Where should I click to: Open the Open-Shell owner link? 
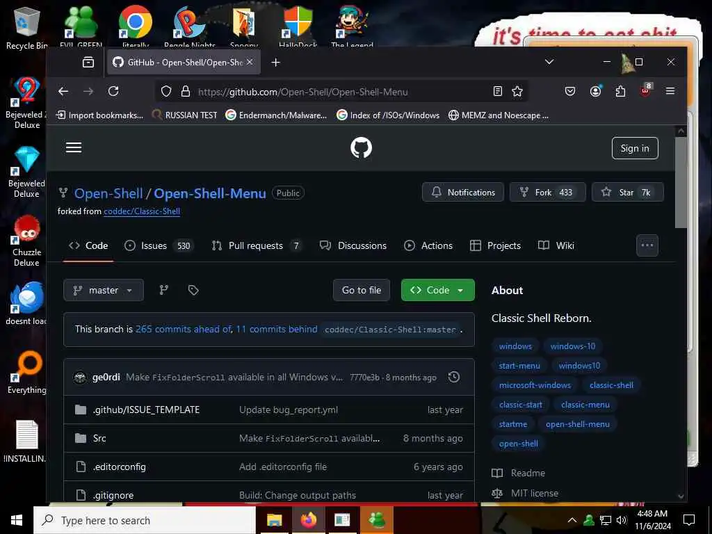click(x=108, y=193)
